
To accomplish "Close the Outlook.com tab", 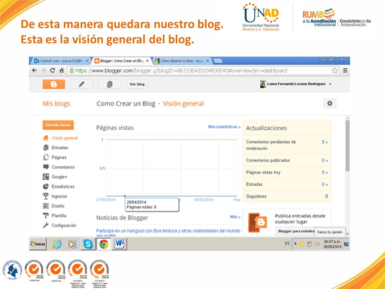I will click(x=87, y=61).
